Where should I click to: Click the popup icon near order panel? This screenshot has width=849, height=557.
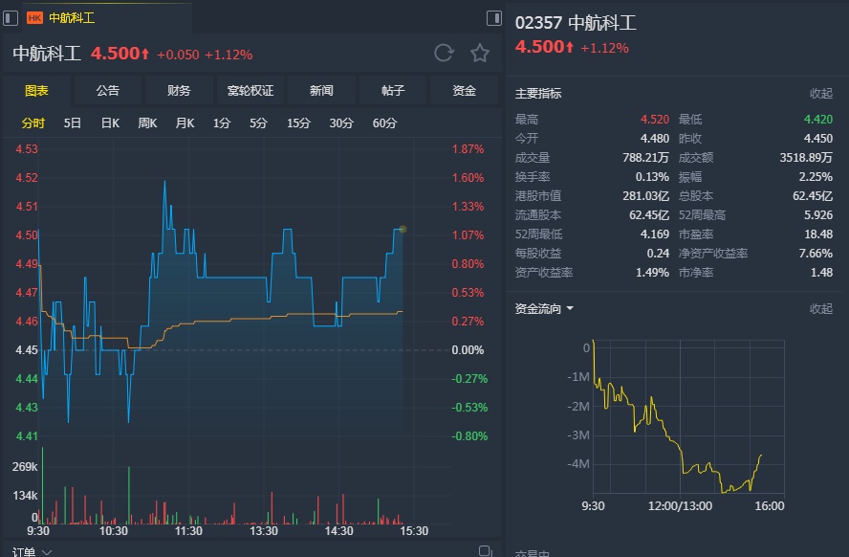tap(486, 551)
